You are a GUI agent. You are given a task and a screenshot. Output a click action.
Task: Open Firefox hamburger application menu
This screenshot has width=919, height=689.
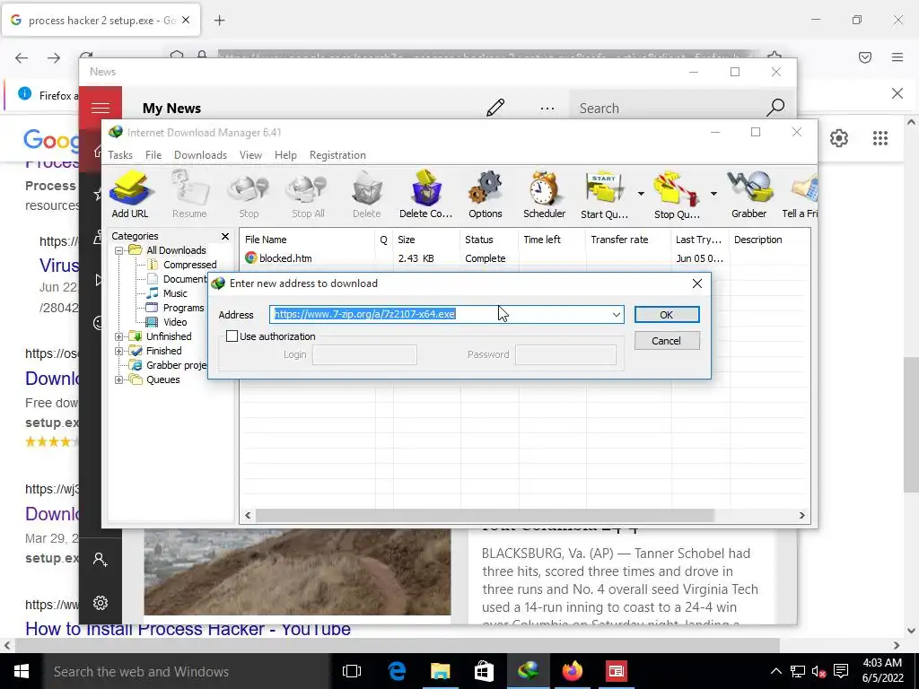[x=897, y=57]
